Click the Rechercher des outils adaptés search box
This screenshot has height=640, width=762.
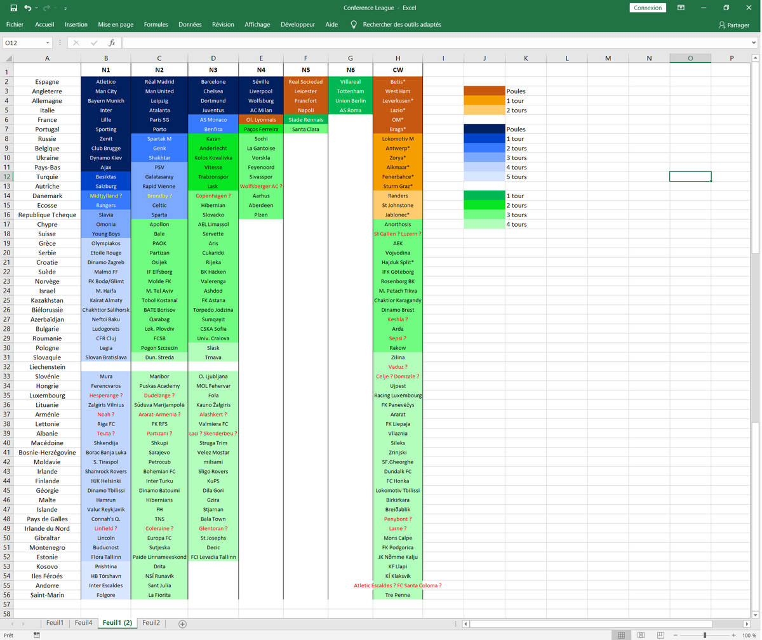tap(396, 25)
